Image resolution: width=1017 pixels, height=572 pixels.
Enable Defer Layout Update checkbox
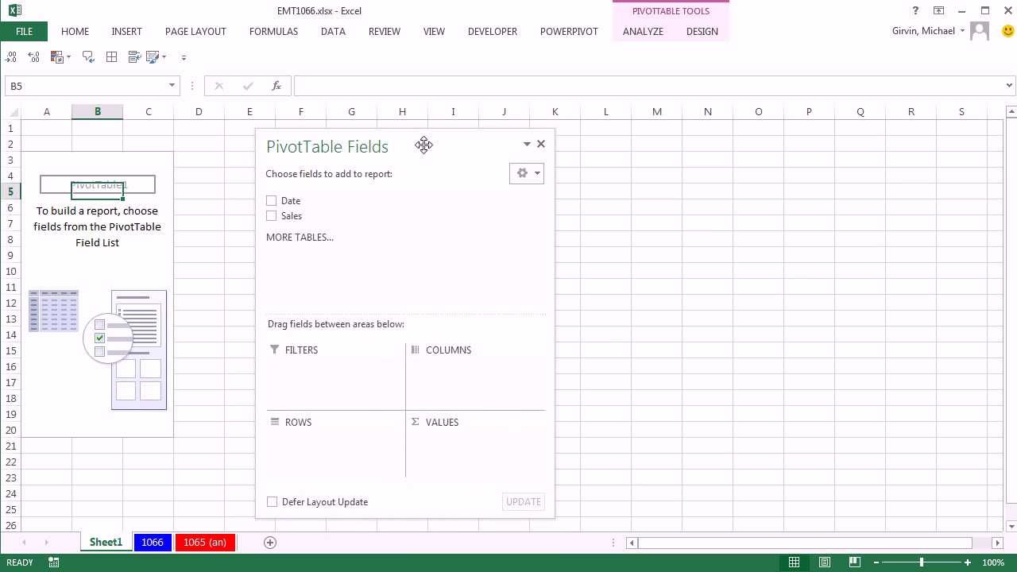pyautogui.click(x=273, y=502)
